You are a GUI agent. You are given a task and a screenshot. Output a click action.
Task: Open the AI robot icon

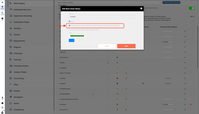(x=2, y=19)
